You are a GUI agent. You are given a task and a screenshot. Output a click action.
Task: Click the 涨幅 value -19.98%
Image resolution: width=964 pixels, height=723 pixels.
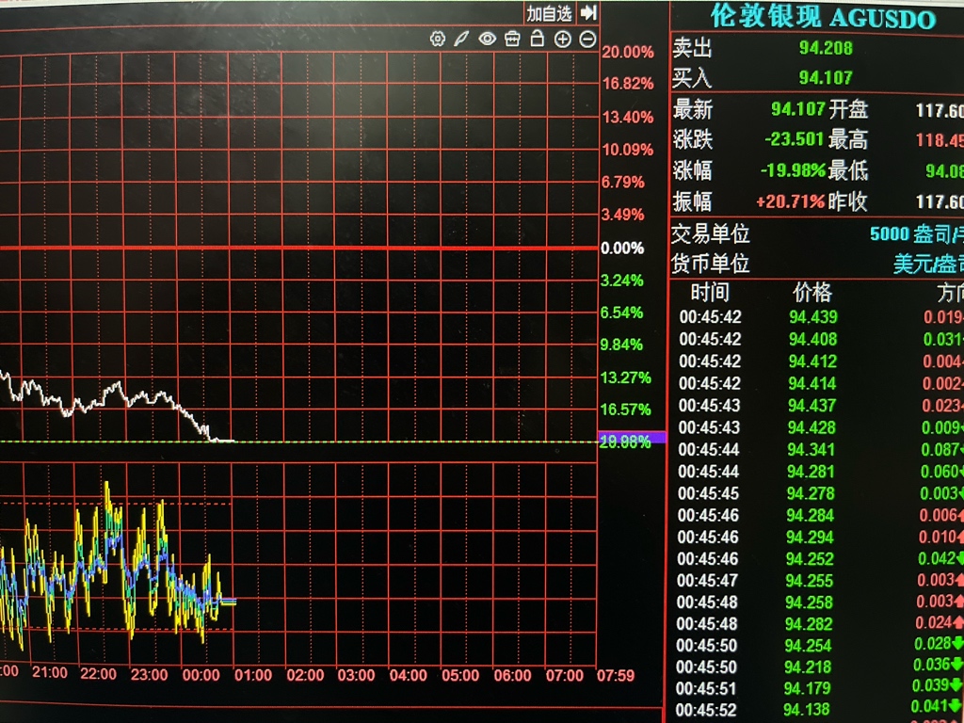[x=793, y=169]
